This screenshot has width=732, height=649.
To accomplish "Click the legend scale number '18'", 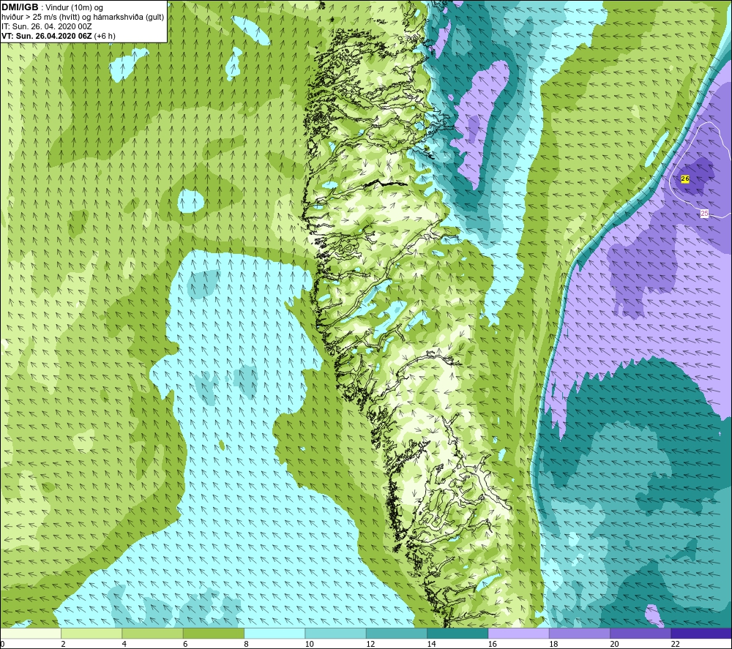I will click(553, 644).
